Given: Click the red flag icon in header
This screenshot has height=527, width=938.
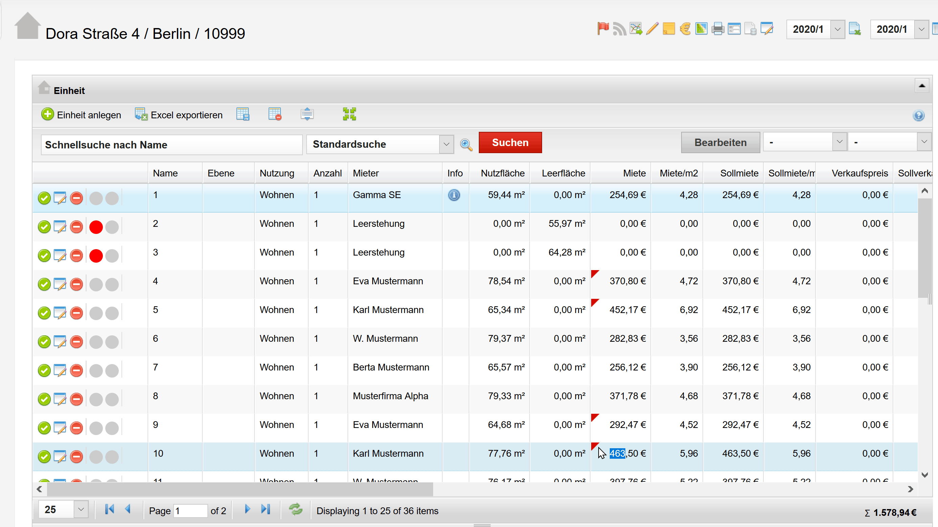Looking at the screenshot, I should tap(603, 28).
